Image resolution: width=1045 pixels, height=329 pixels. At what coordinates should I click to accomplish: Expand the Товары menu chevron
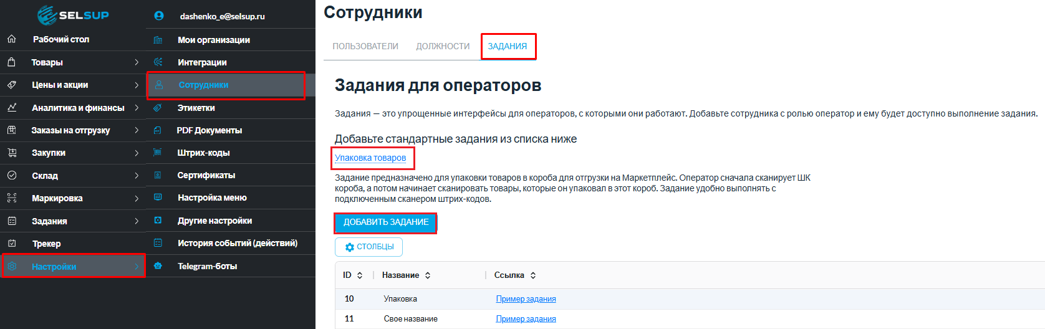pyautogui.click(x=137, y=62)
